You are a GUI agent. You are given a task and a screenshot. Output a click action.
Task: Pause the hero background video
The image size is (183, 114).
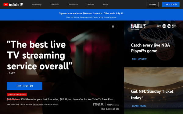click(x=113, y=26)
